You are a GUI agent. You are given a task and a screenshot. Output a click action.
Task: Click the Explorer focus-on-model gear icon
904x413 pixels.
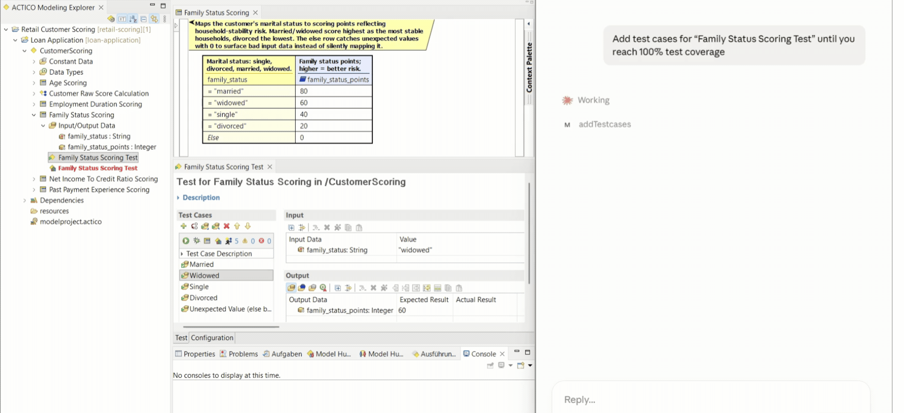tap(111, 19)
